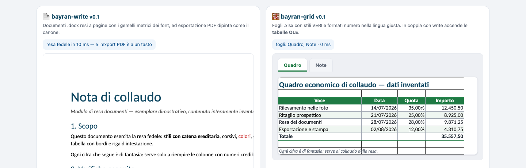Select the 'Totale' row label cell

point(320,136)
